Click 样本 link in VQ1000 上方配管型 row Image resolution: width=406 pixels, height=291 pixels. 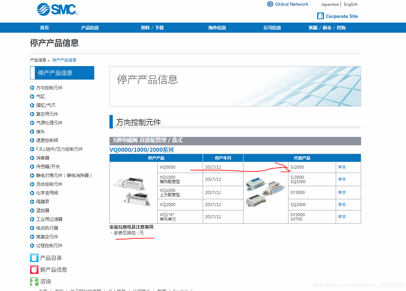pyautogui.click(x=342, y=192)
